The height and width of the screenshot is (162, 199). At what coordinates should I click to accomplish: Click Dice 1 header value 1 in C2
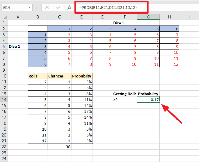click(59, 29)
